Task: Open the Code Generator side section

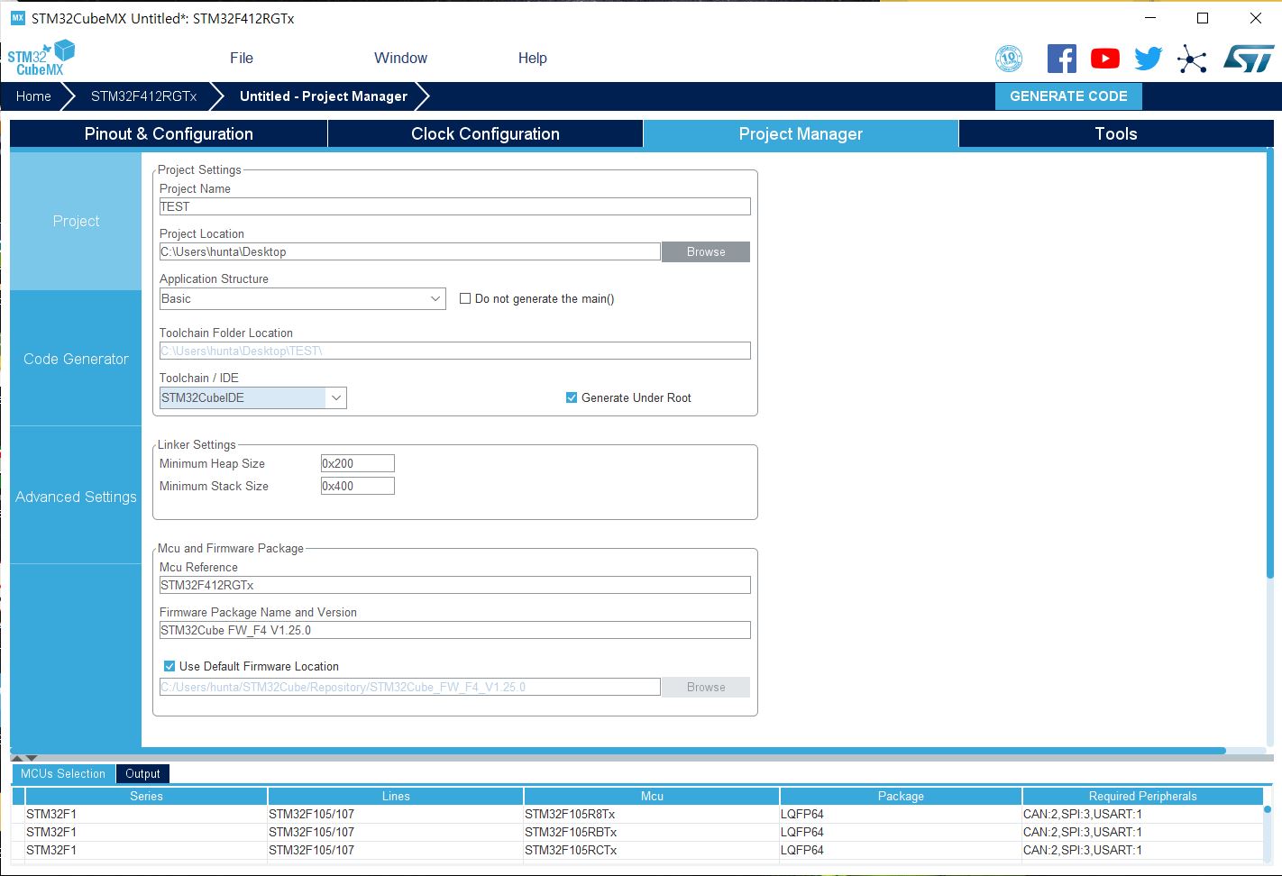Action: [x=76, y=359]
